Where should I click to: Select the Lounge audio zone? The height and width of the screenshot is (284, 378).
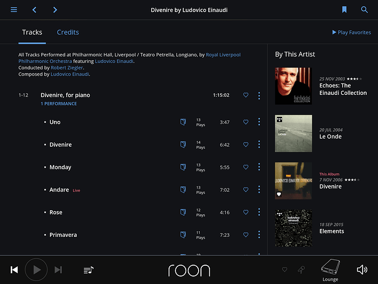tap(330, 270)
